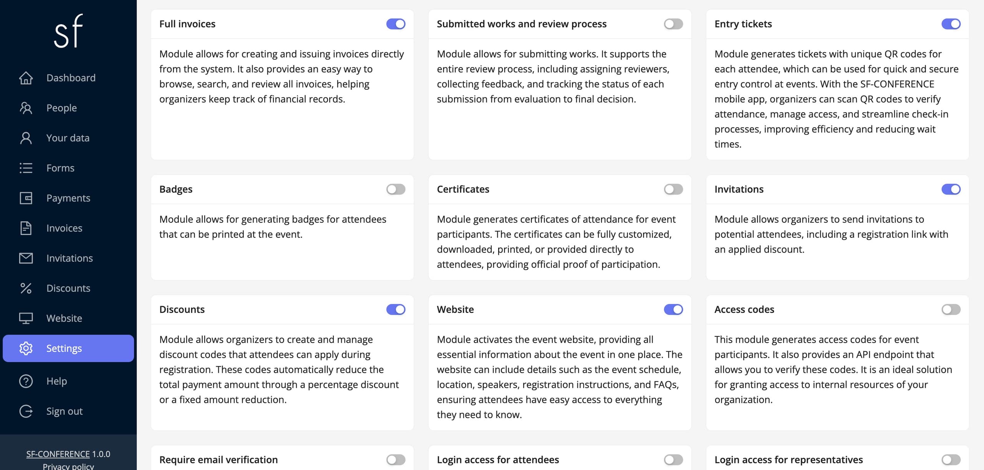Click the sf logo at top
Image resolution: width=984 pixels, height=470 pixels.
coord(68,31)
